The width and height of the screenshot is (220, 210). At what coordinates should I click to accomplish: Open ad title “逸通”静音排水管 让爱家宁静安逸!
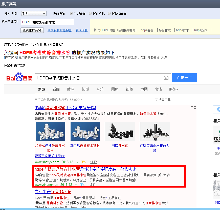pos(65,108)
